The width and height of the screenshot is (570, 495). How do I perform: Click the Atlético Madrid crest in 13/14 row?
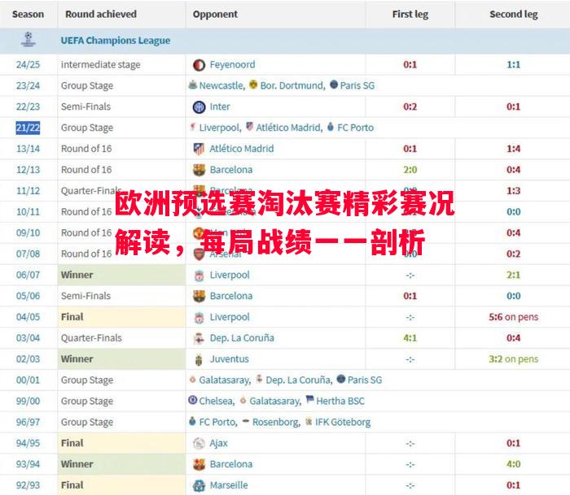pyautogui.click(x=199, y=150)
